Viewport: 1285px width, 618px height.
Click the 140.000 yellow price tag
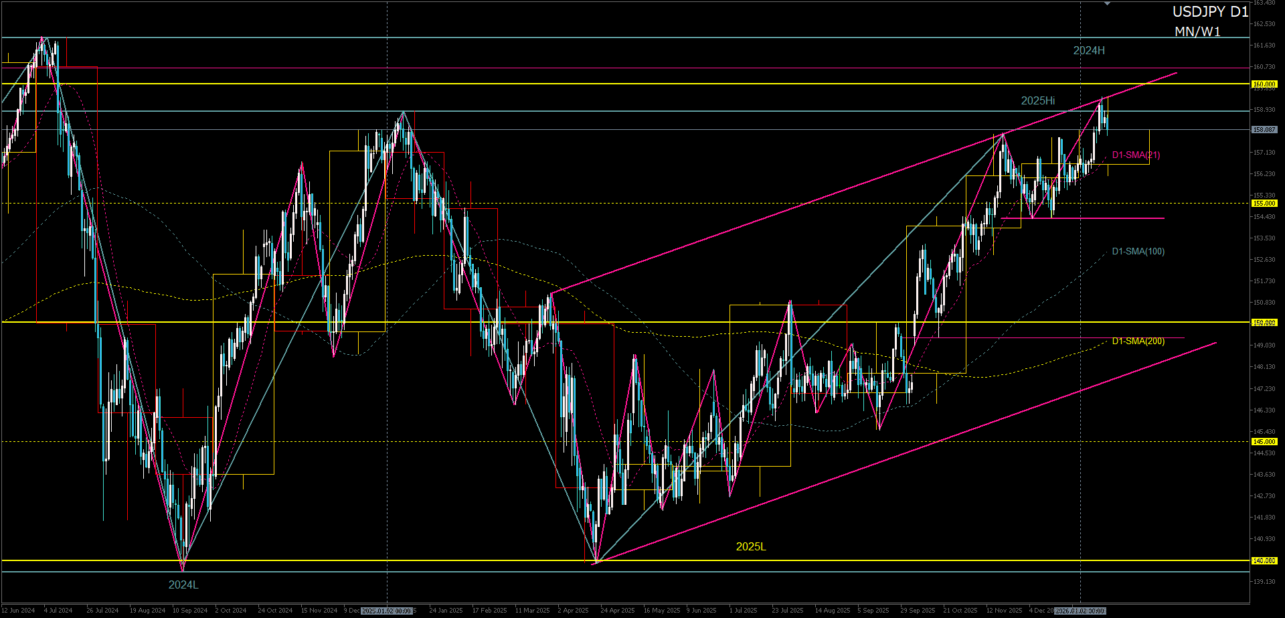pos(1264,561)
